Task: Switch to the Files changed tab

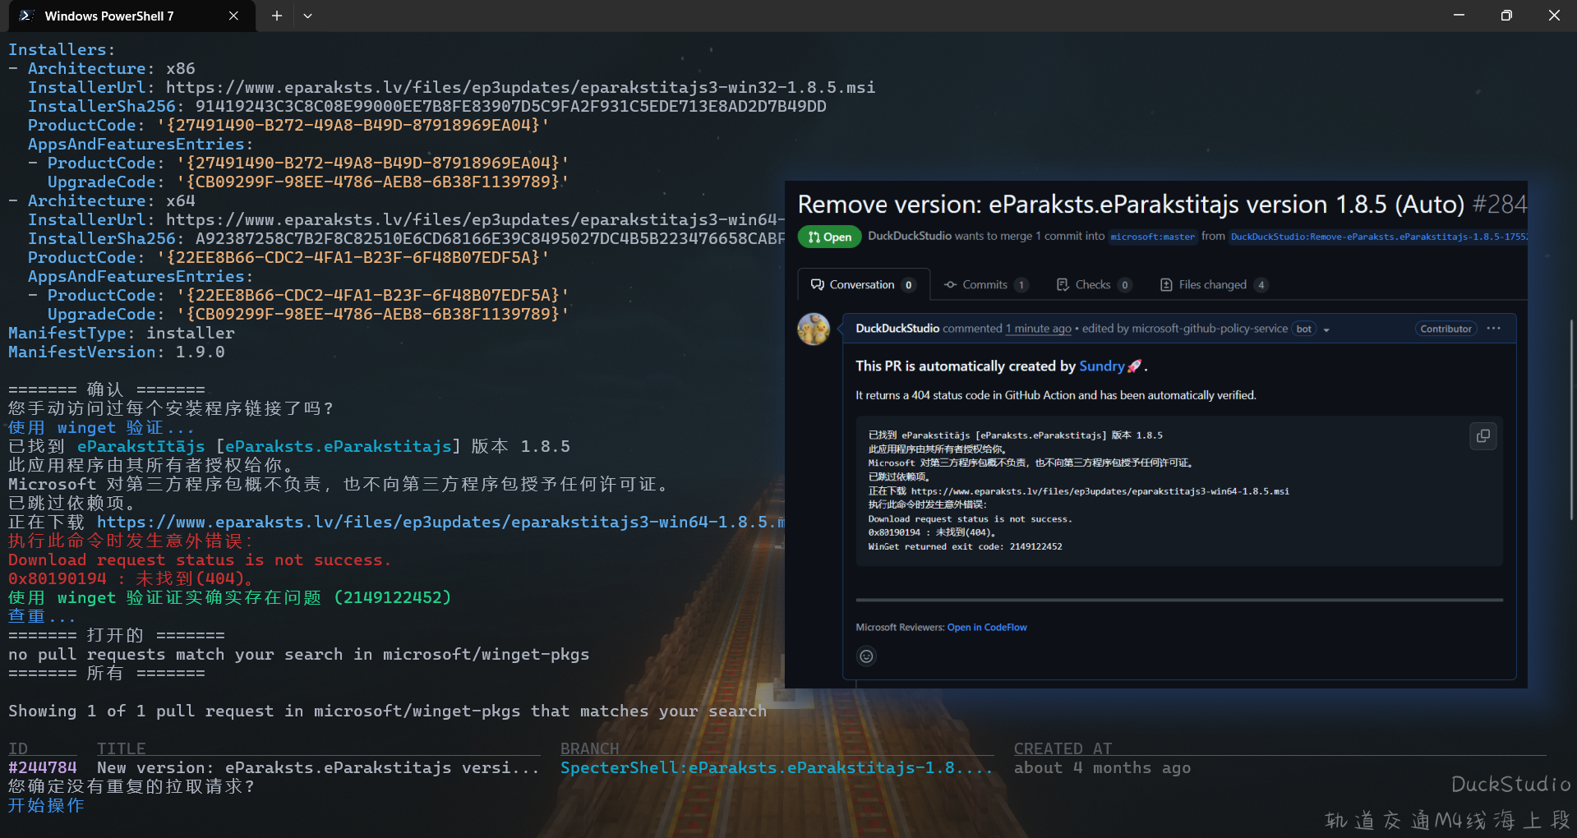Action: (1214, 284)
